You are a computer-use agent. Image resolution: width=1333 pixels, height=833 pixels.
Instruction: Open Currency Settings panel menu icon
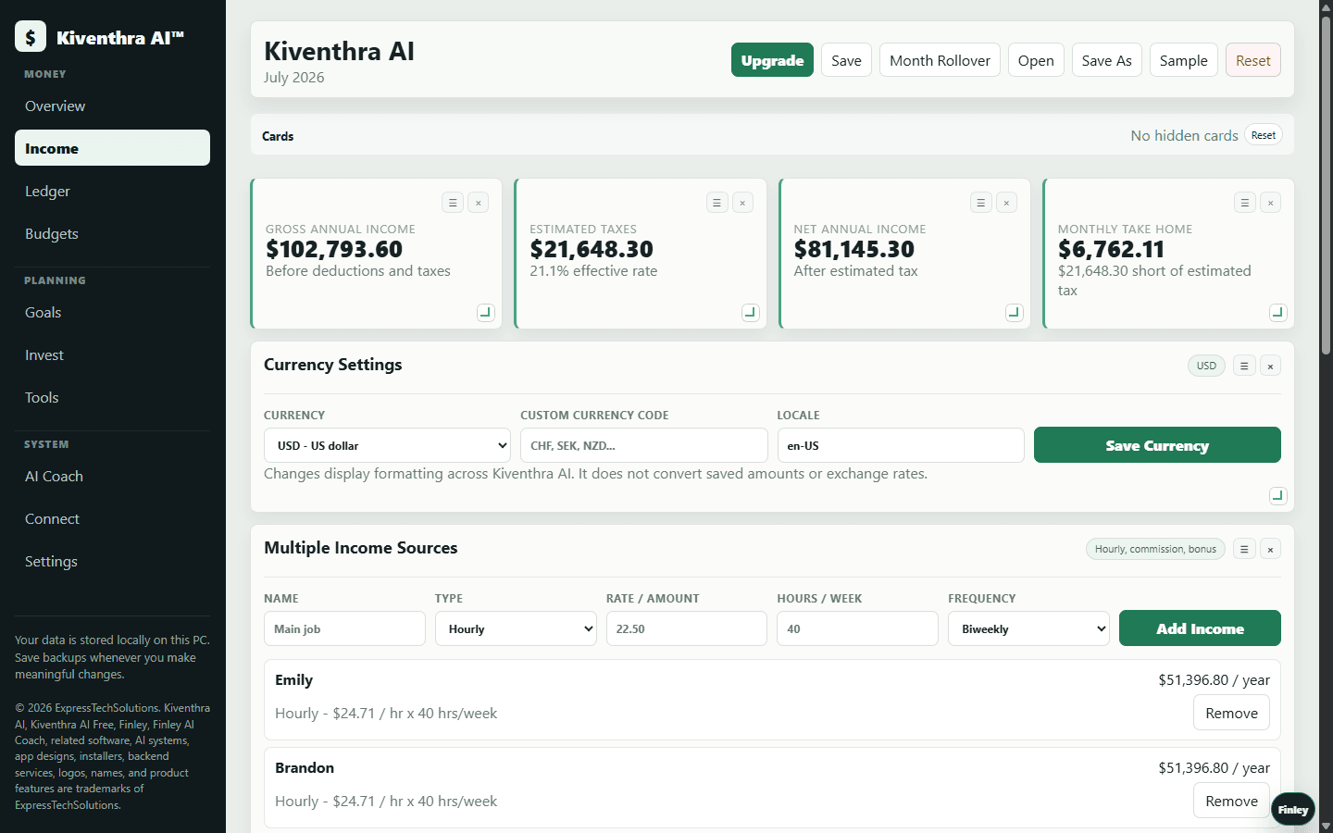click(1244, 366)
